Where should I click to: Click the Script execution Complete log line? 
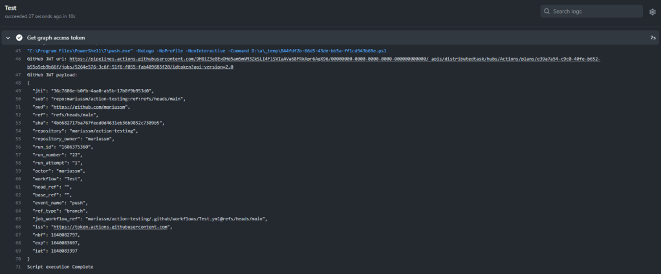[x=60, y=267]
